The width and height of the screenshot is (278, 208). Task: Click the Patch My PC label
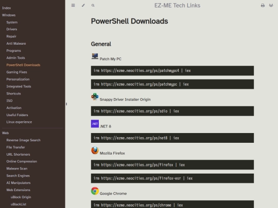111,59
